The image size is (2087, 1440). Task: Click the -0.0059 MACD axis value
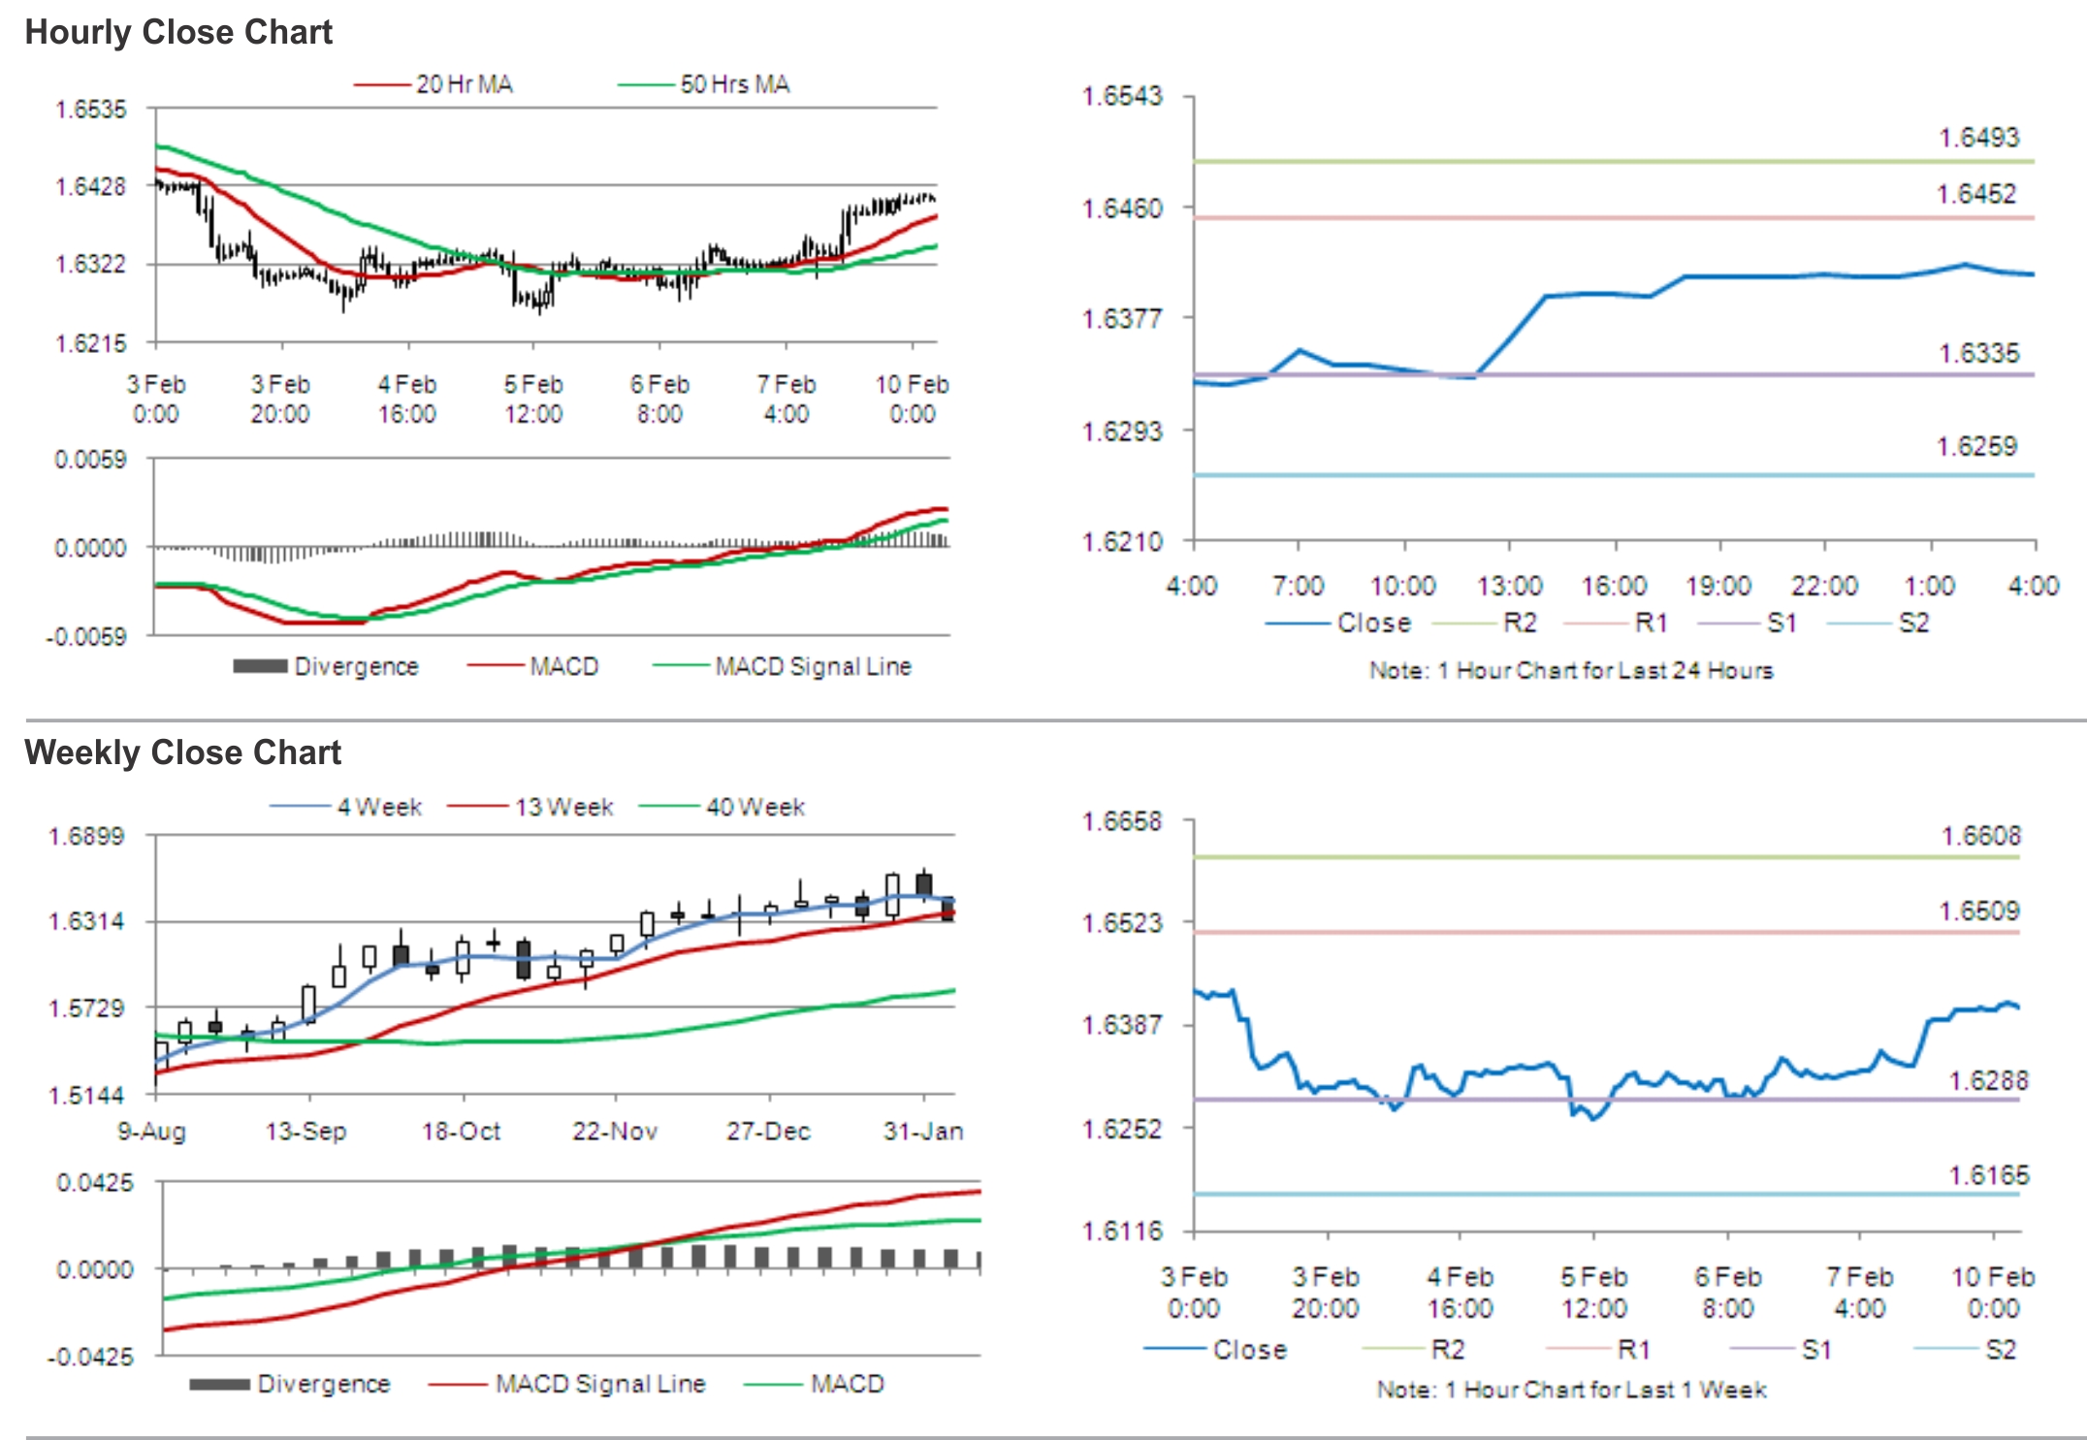[x=86, y=637]
